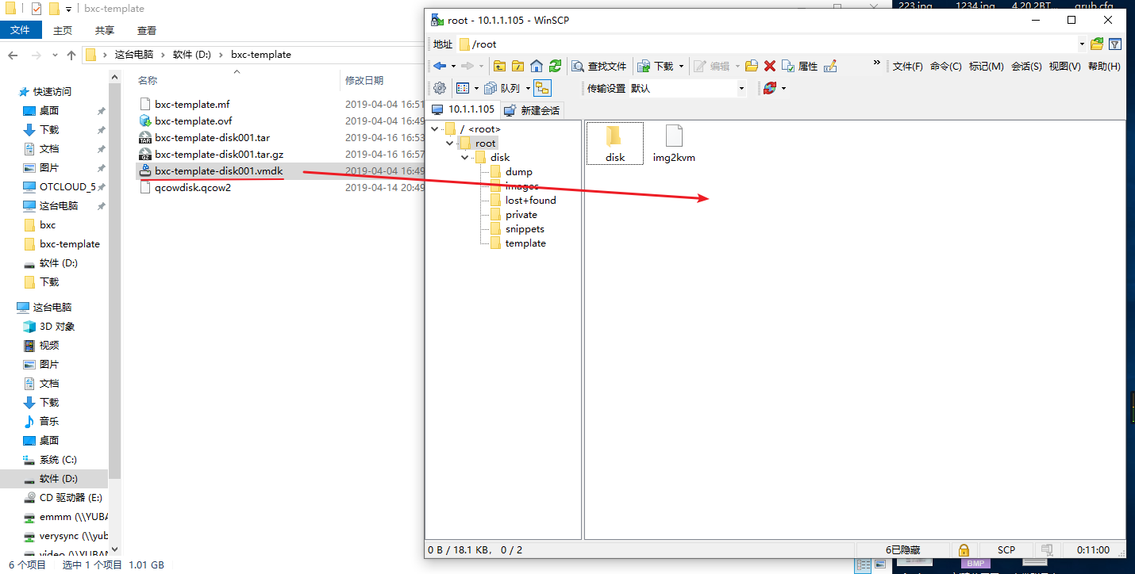This screenshot has width=1135, height=574.
Task: Click the Explorer back navigation arrow
Action: pyautogui.click(x=13, y=55)
